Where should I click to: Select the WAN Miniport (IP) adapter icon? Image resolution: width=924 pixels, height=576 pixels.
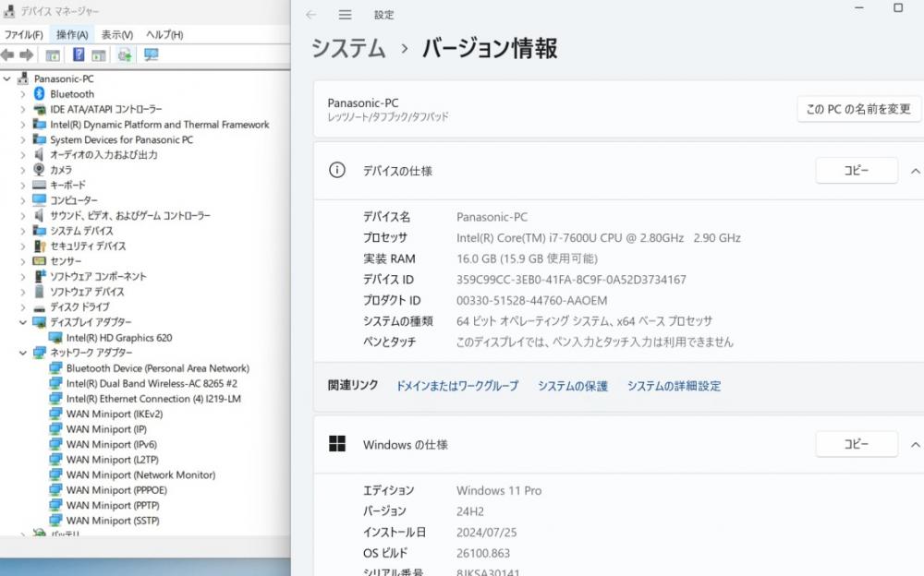coord(56,429)
